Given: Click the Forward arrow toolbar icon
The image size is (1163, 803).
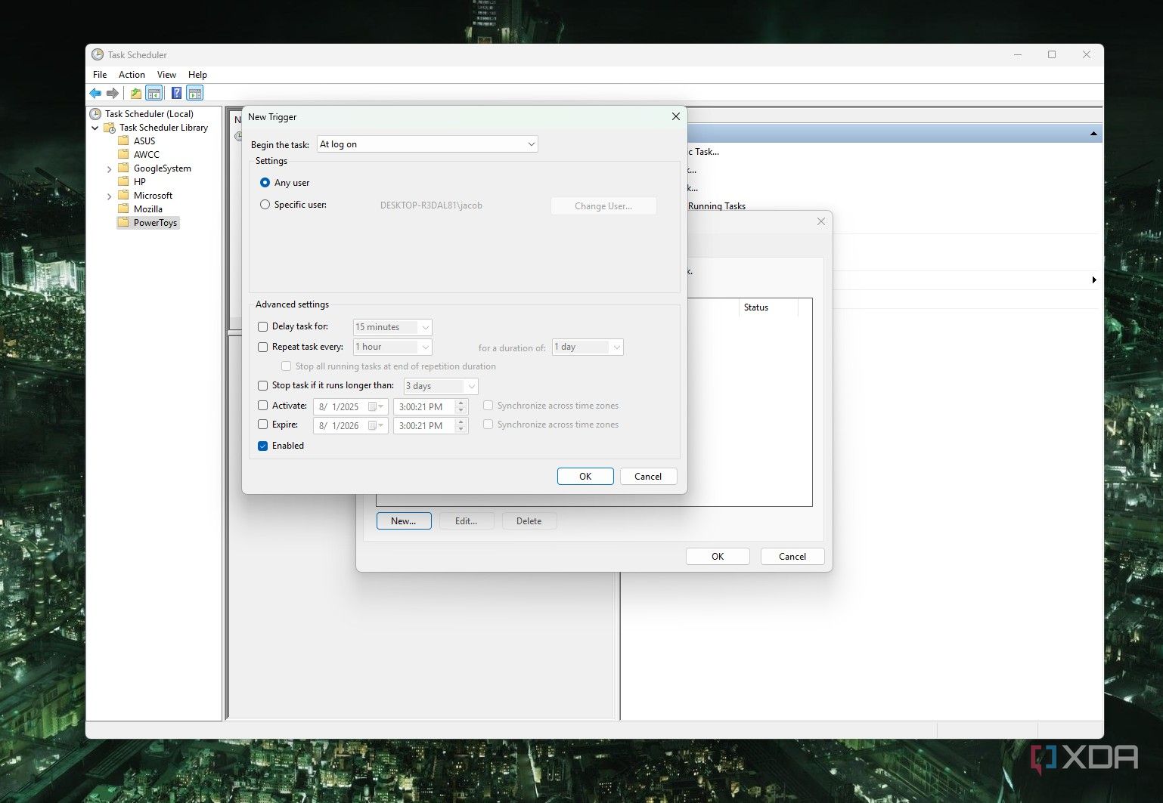Looking at the screenshot, I should click(113, 93).
